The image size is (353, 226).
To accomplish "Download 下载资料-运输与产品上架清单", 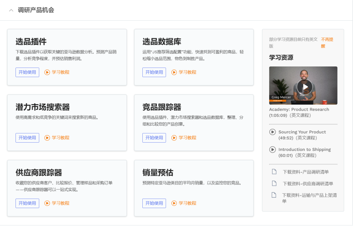I will coord(310,198).
